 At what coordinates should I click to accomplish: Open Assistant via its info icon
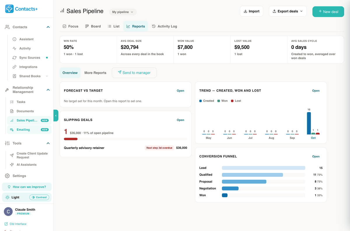pos(14,39)
